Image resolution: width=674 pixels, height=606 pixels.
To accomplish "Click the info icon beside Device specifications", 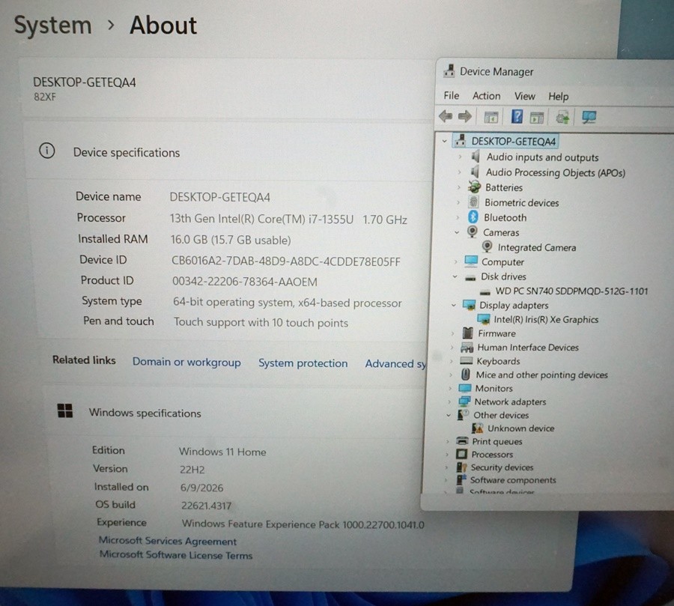I will [47, 151].
